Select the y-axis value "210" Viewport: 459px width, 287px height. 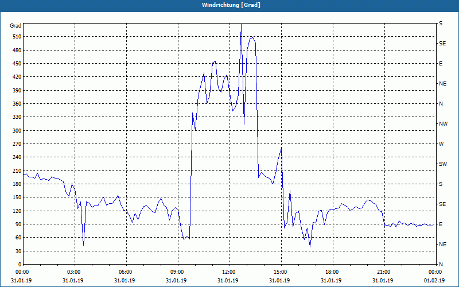pyautogui.click(x=17, y=170)
